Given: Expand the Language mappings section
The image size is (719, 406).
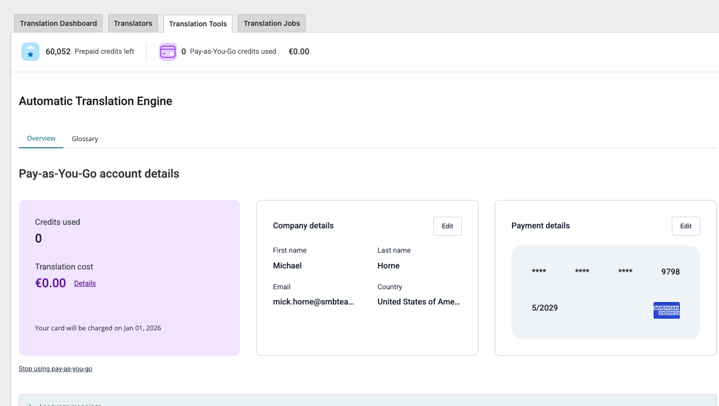Looking at the screenshot, I should (66, 403).
